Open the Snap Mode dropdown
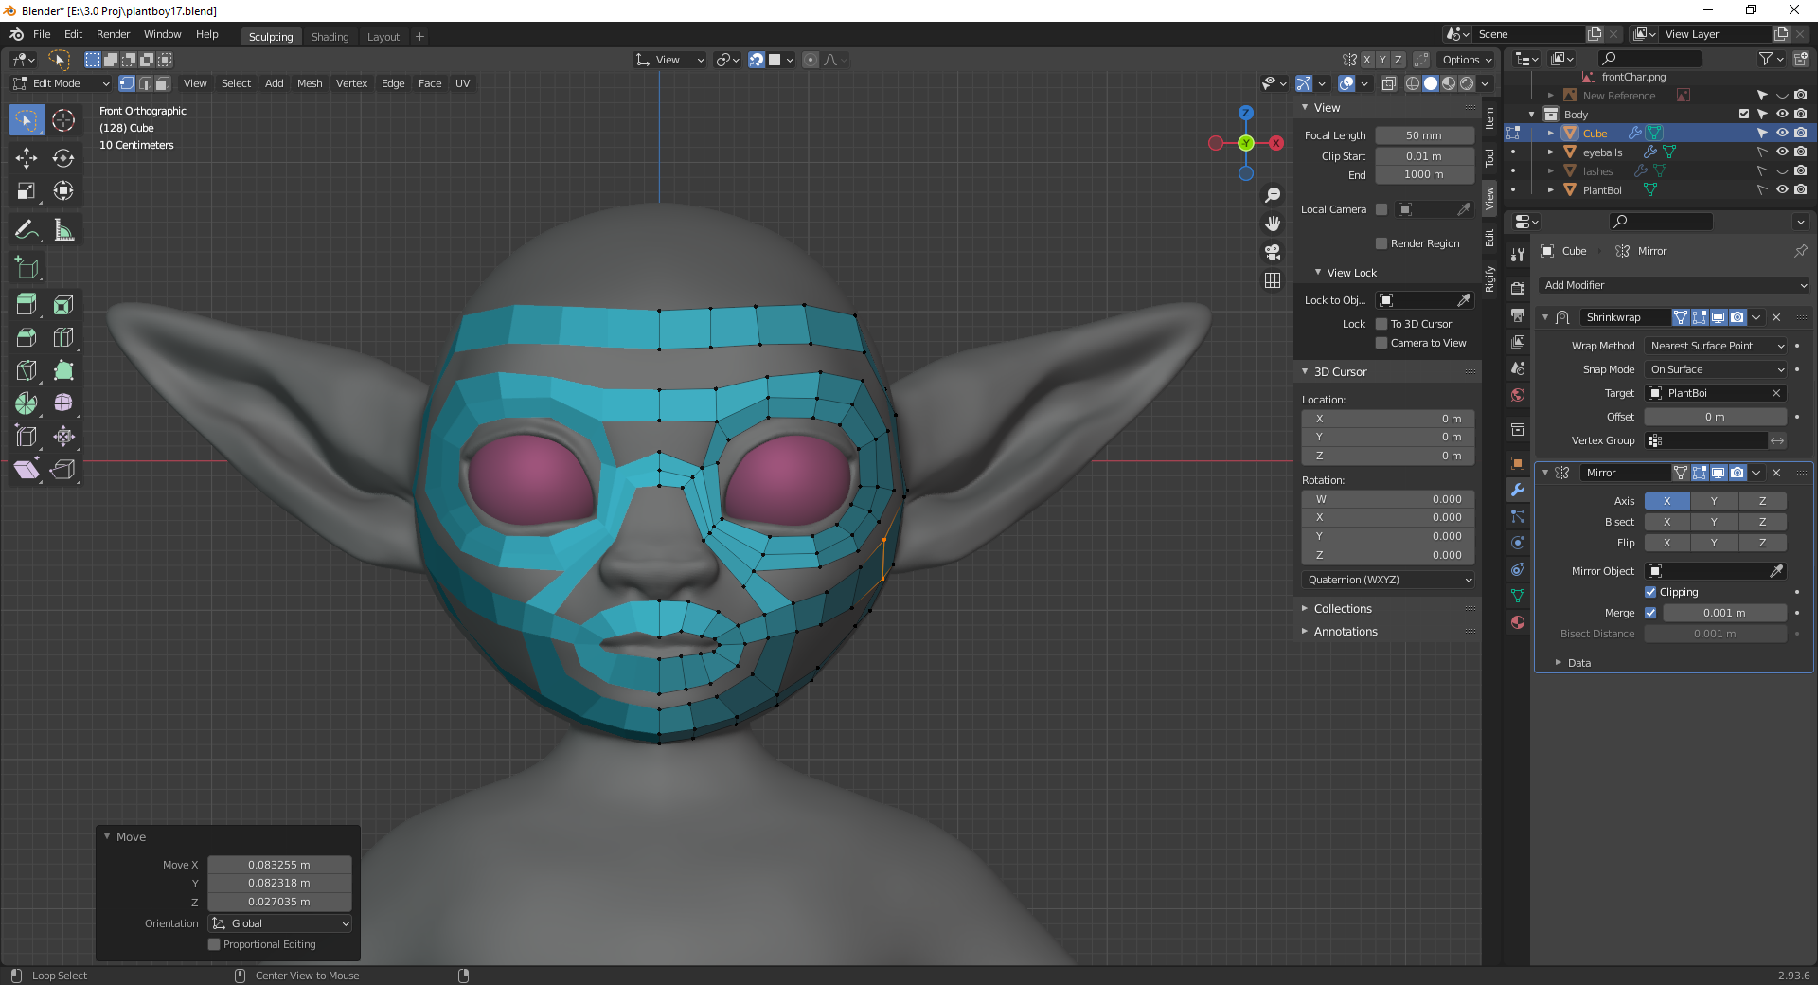 tap(1716, 369)
